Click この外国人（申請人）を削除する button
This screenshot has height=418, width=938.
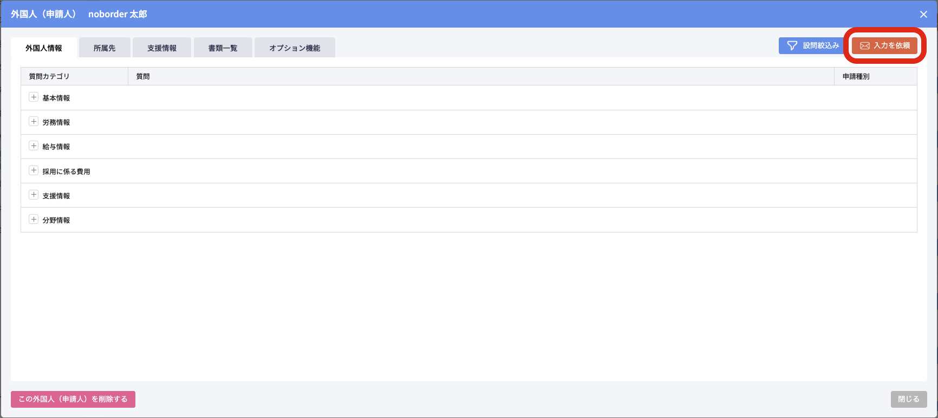click(73, 399)
